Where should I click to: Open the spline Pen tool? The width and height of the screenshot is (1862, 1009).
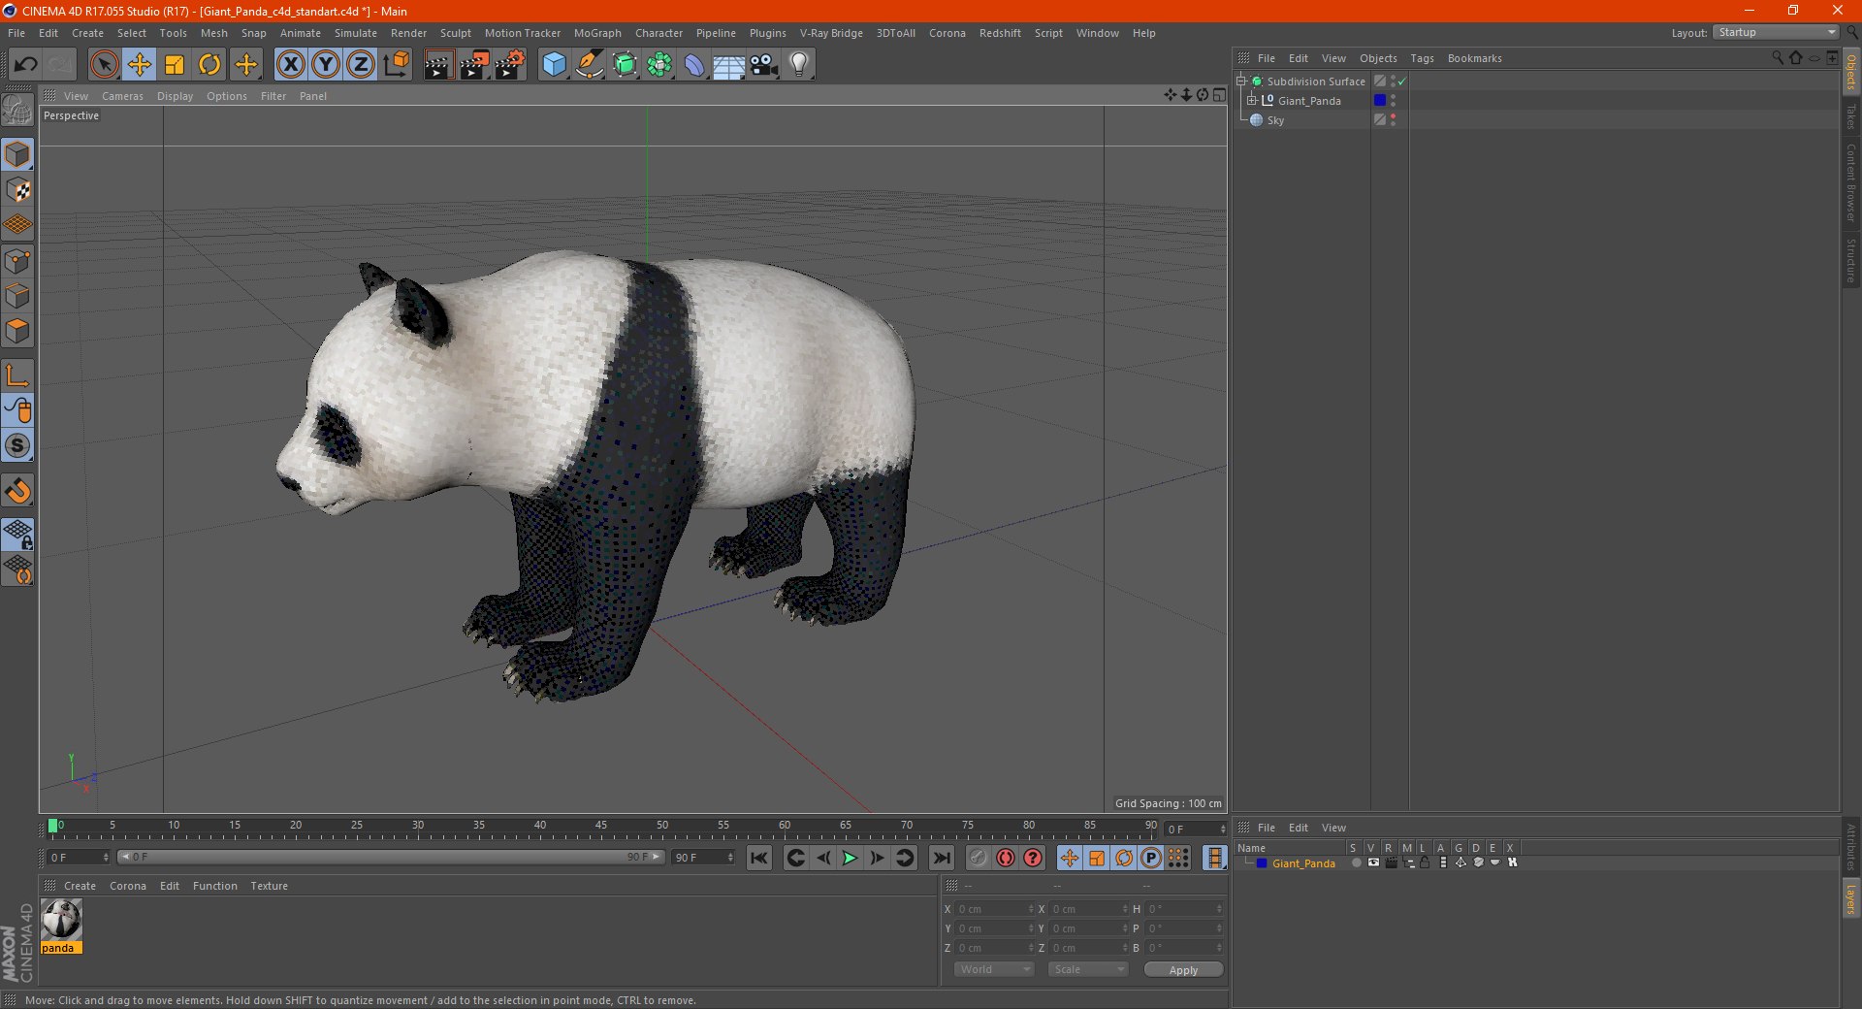click(589, 65)
